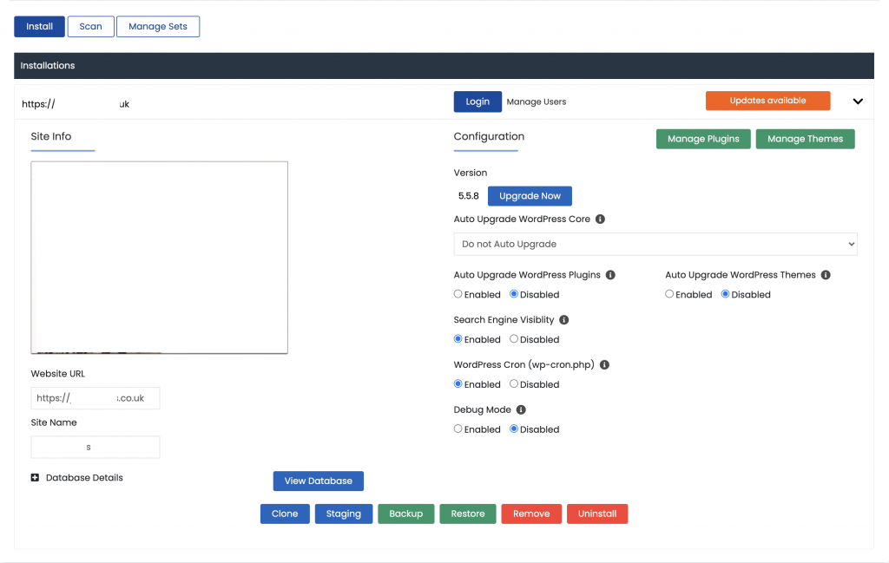The height and width of the screenshot is (563, 889).
Task: Click Upgrade Now to update WordPress version
Action: [530, 195]
